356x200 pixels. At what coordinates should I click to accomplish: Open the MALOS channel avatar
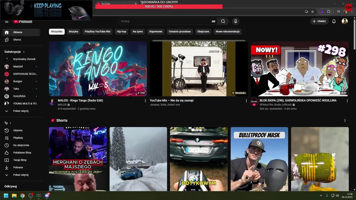click(x=52, y=102)
